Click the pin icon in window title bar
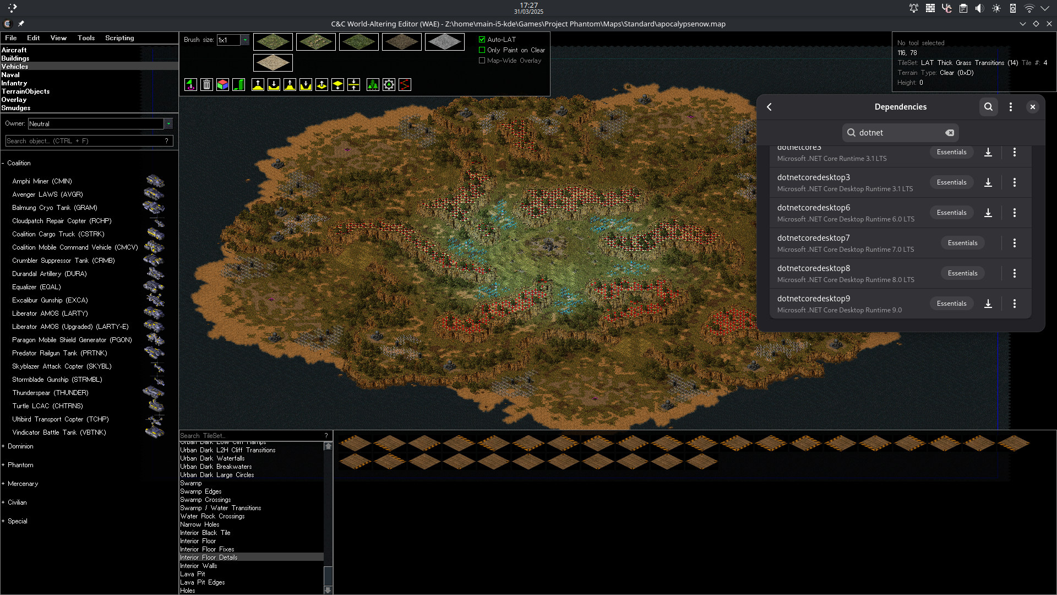 21,24
